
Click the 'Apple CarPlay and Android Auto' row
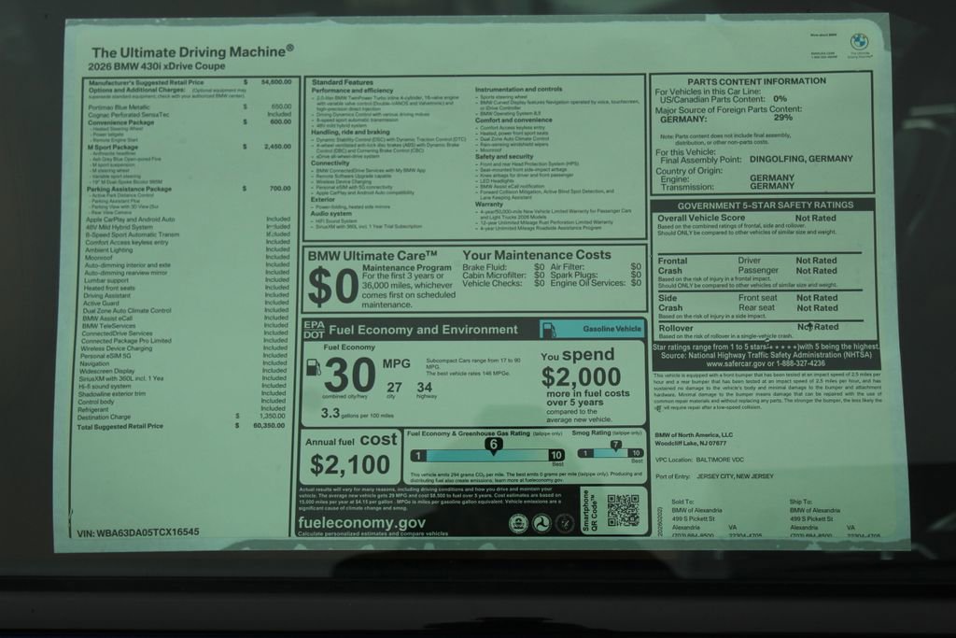point(188,219)
